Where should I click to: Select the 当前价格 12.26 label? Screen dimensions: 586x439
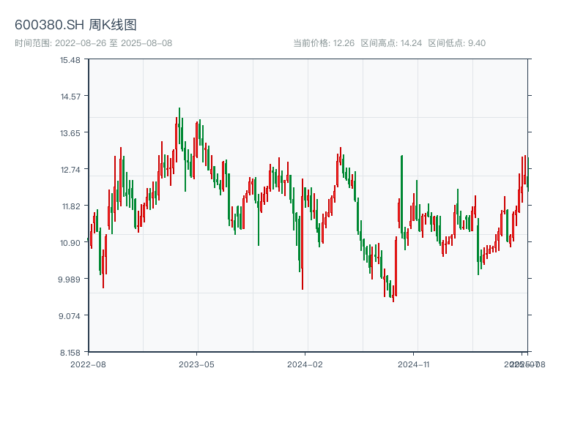pyautogui.click(x=324, y=43)
